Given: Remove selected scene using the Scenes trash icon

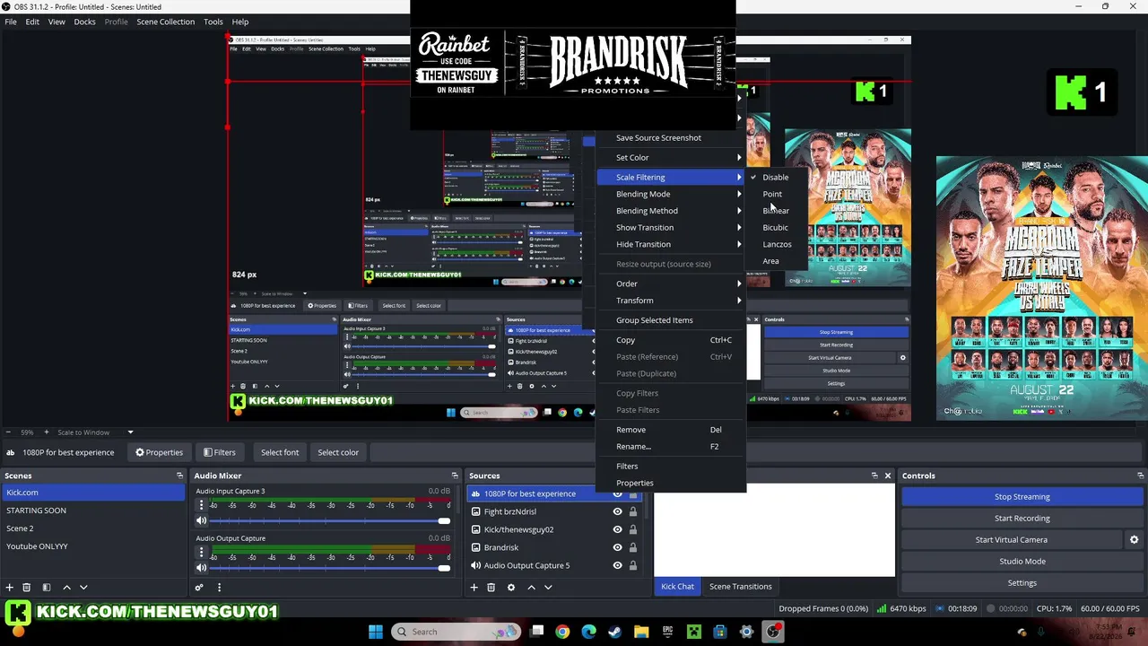Looking at the screenshot, I should click(27, 588).
